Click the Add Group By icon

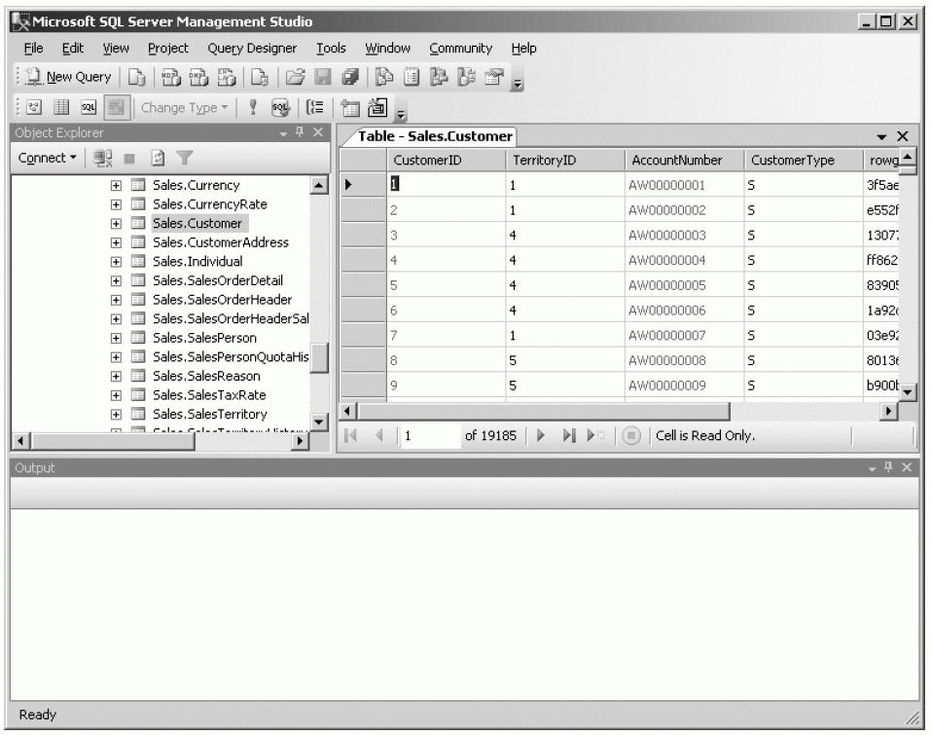tap(314, 107)
